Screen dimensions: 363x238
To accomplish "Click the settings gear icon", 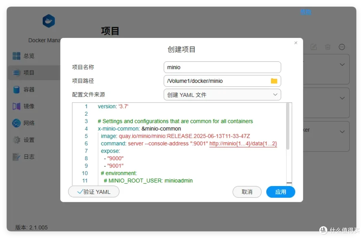I will coord(16,140).
